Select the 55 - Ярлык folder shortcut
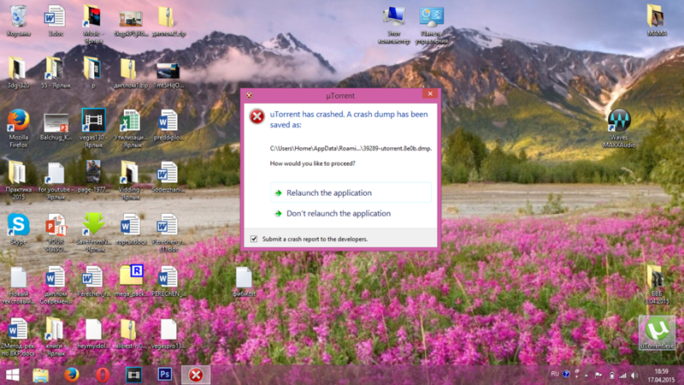This screenshot has width=684, height=385. coord(56,73)
